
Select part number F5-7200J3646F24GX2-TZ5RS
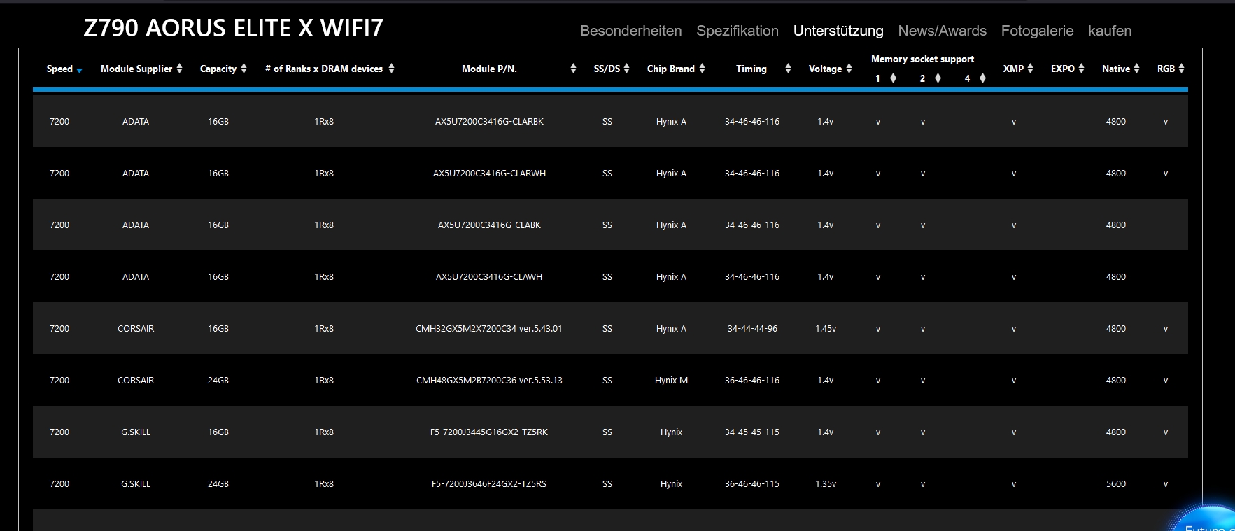(x=489, y=484)
